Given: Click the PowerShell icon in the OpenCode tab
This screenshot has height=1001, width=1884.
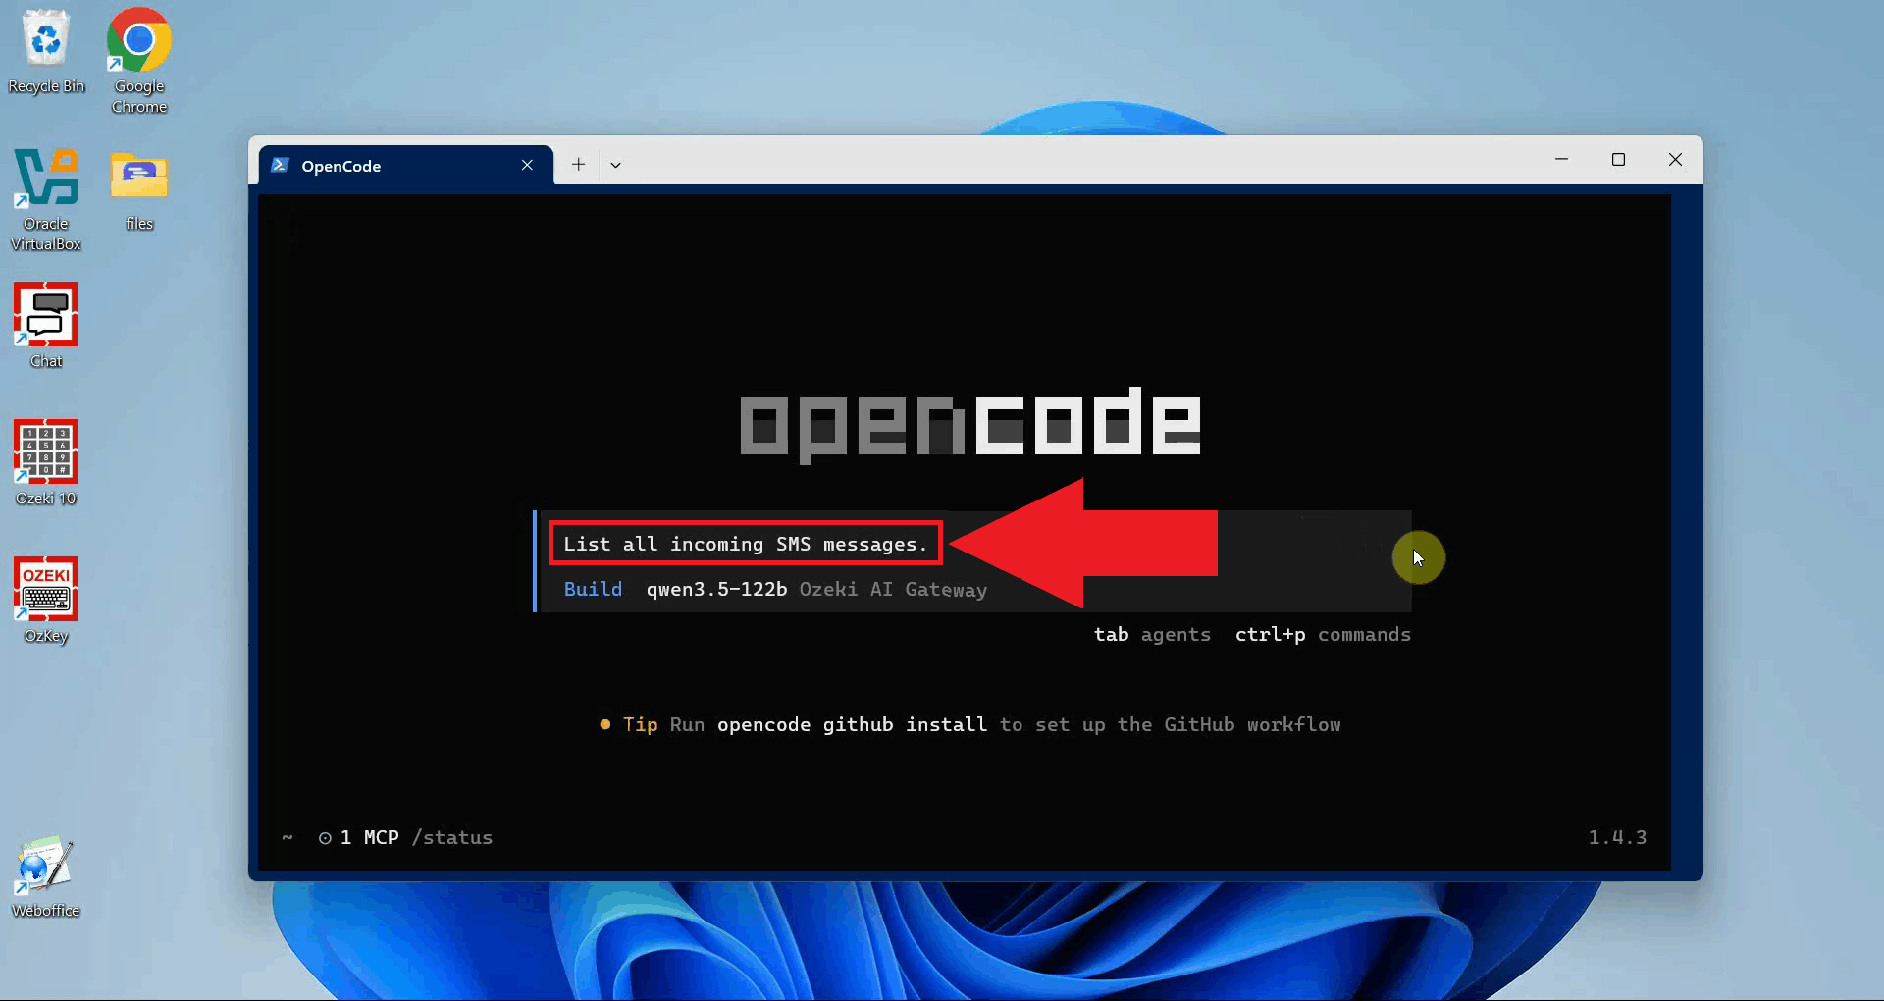Looking at the screenshot, I should click(x=280, y=165).
